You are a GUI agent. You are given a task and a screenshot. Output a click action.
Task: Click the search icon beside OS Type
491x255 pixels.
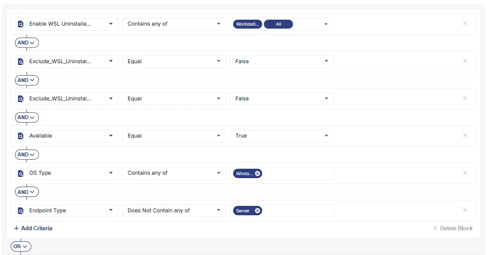pos(21,173)
